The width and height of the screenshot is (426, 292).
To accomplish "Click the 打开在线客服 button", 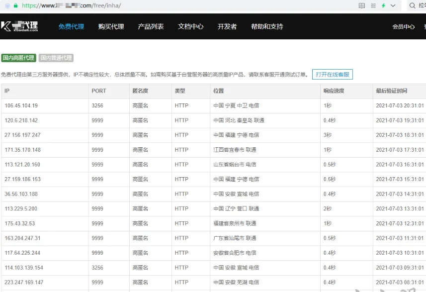I will 333,75.
